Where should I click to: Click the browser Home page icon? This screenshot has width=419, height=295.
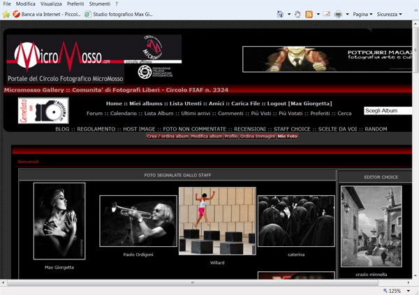coord(280,14)
